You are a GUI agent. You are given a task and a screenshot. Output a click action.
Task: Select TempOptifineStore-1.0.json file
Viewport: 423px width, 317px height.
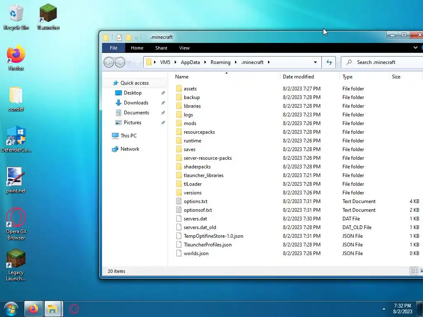(x=214, y=236)
